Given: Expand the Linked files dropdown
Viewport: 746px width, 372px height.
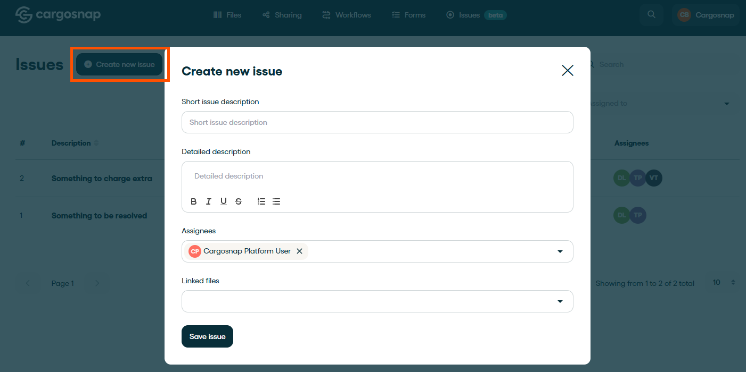Looking at the screenshot, I should pyautogui.click(x=560, y=301).
